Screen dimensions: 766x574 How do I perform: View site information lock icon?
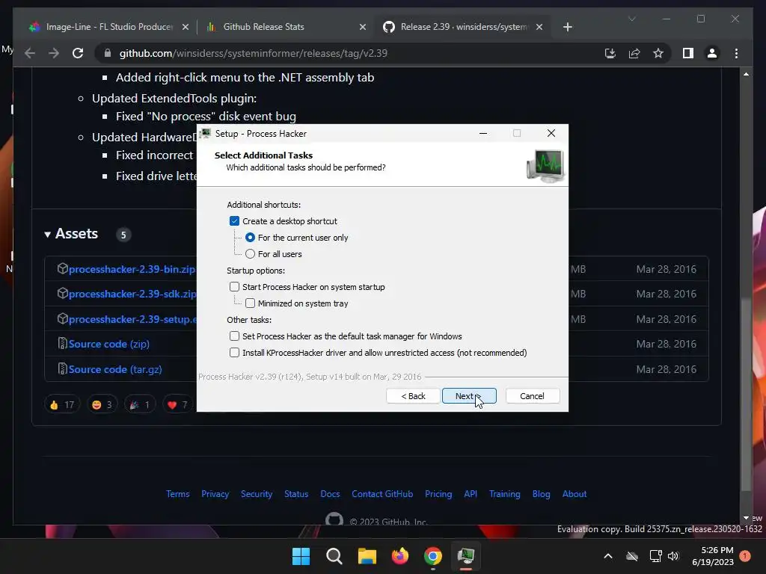pyautogui.click(x=108, y=53)
